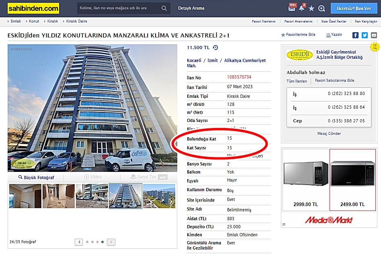Select the aerial view thumbnail

point(159,196)
